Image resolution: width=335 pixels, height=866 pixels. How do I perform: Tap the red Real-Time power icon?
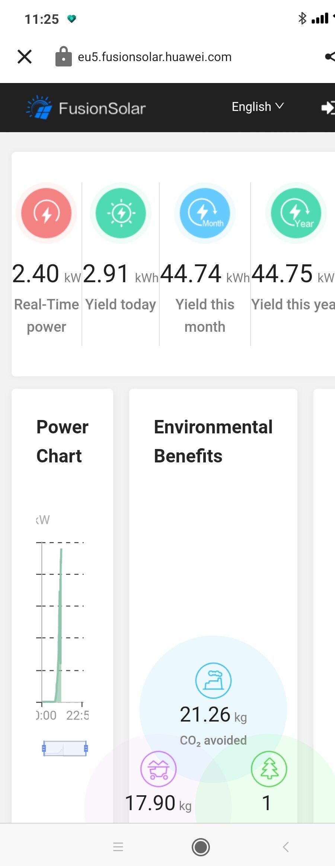[46, 213]
